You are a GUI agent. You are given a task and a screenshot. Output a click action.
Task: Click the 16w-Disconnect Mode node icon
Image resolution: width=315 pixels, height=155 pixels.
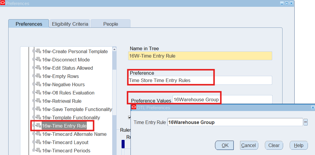coord(39,60)
